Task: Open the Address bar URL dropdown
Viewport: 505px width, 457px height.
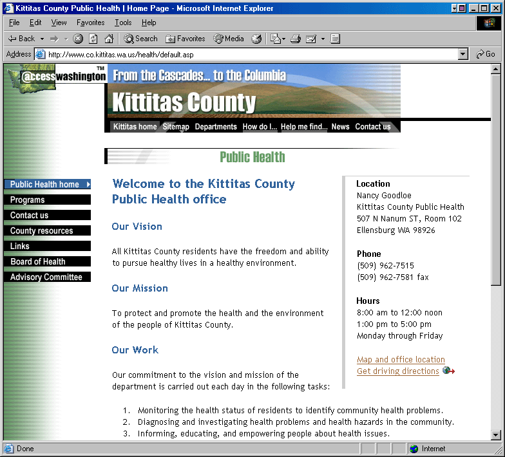Action: coord(463,55)
